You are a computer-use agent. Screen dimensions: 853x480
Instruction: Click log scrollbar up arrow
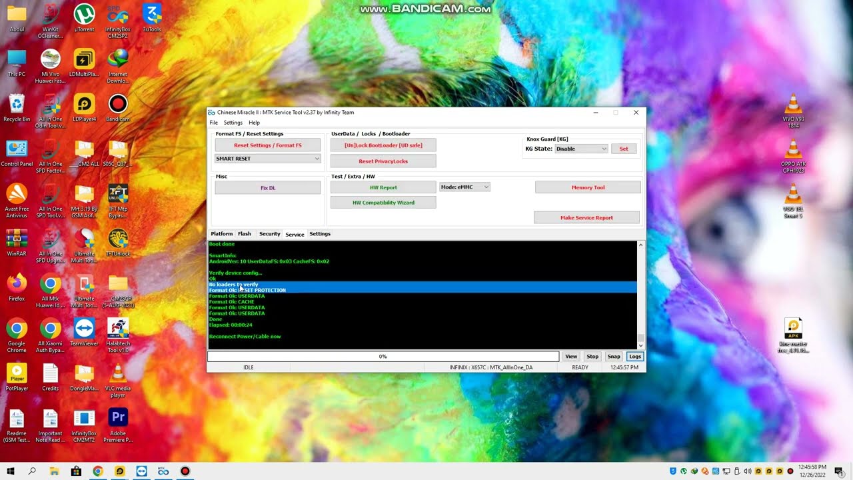tap(641, 245)
